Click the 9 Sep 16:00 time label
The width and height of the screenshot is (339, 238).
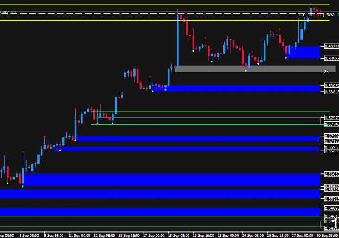54,235
